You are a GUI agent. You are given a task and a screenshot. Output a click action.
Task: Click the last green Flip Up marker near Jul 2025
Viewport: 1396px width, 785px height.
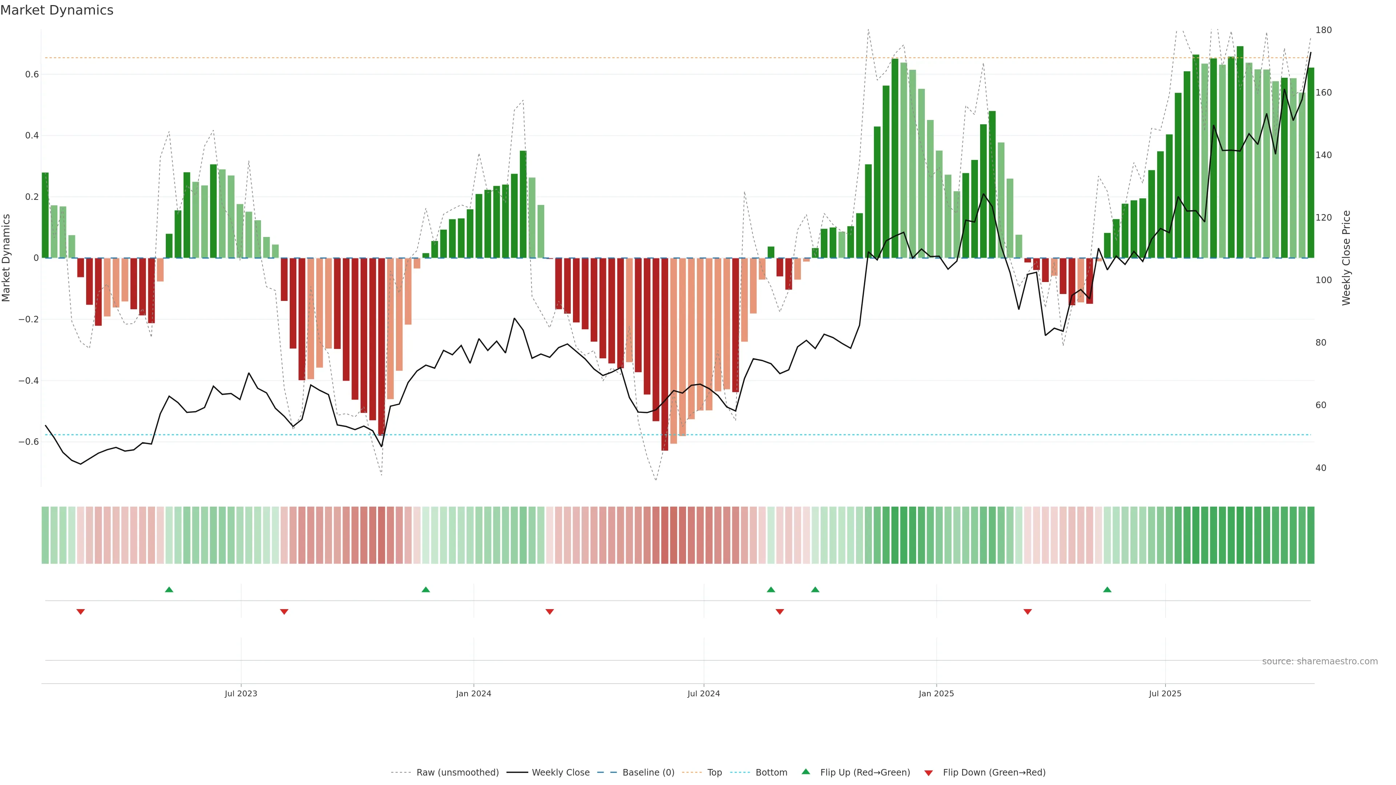point(1107,589)
